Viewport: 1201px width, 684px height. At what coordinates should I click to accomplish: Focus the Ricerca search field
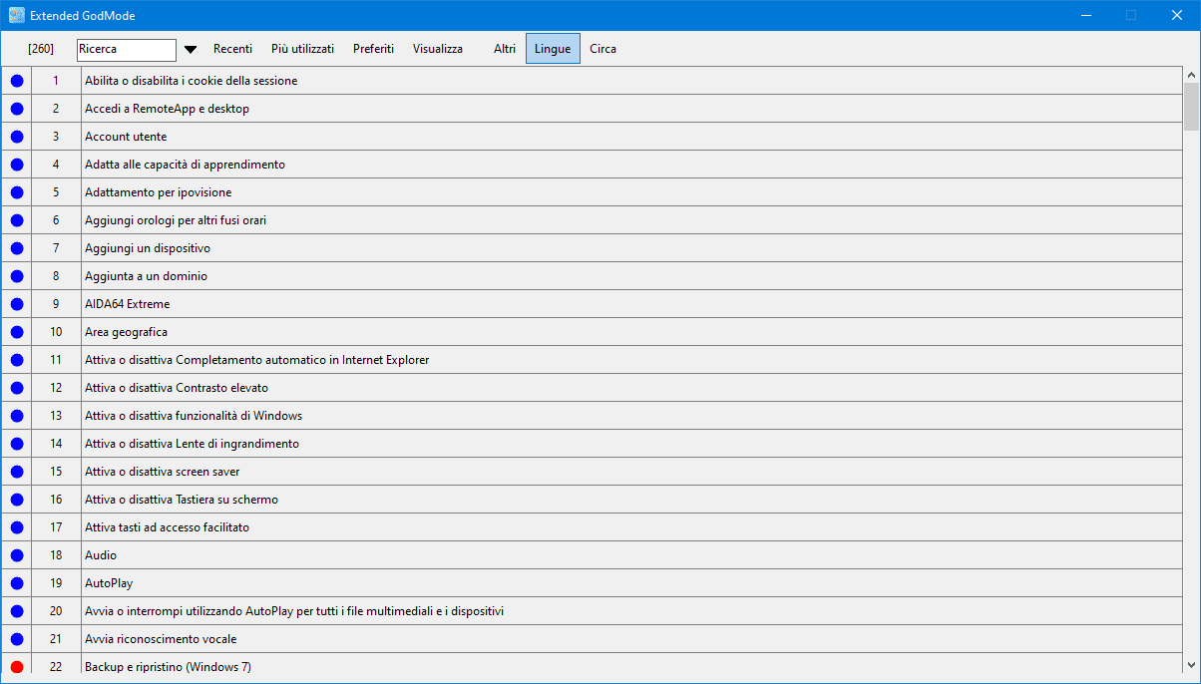[x=126, y=49]
